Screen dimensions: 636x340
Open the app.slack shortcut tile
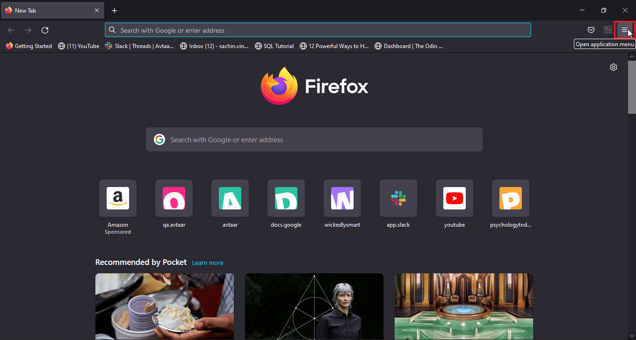(x=398, y=198)
